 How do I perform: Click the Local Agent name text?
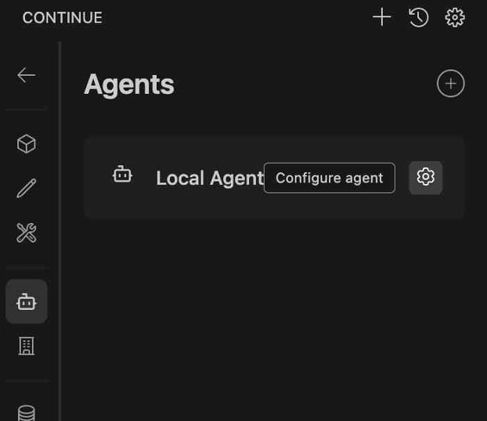209,178
